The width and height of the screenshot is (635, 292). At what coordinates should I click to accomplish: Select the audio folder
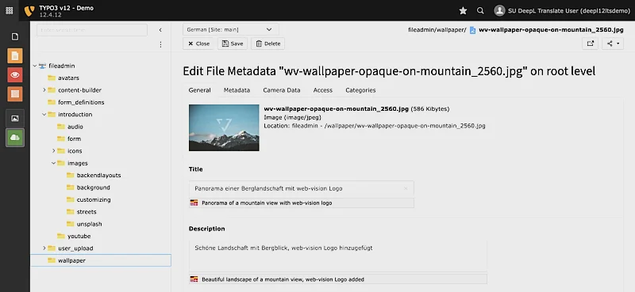[x=75, y=127]
